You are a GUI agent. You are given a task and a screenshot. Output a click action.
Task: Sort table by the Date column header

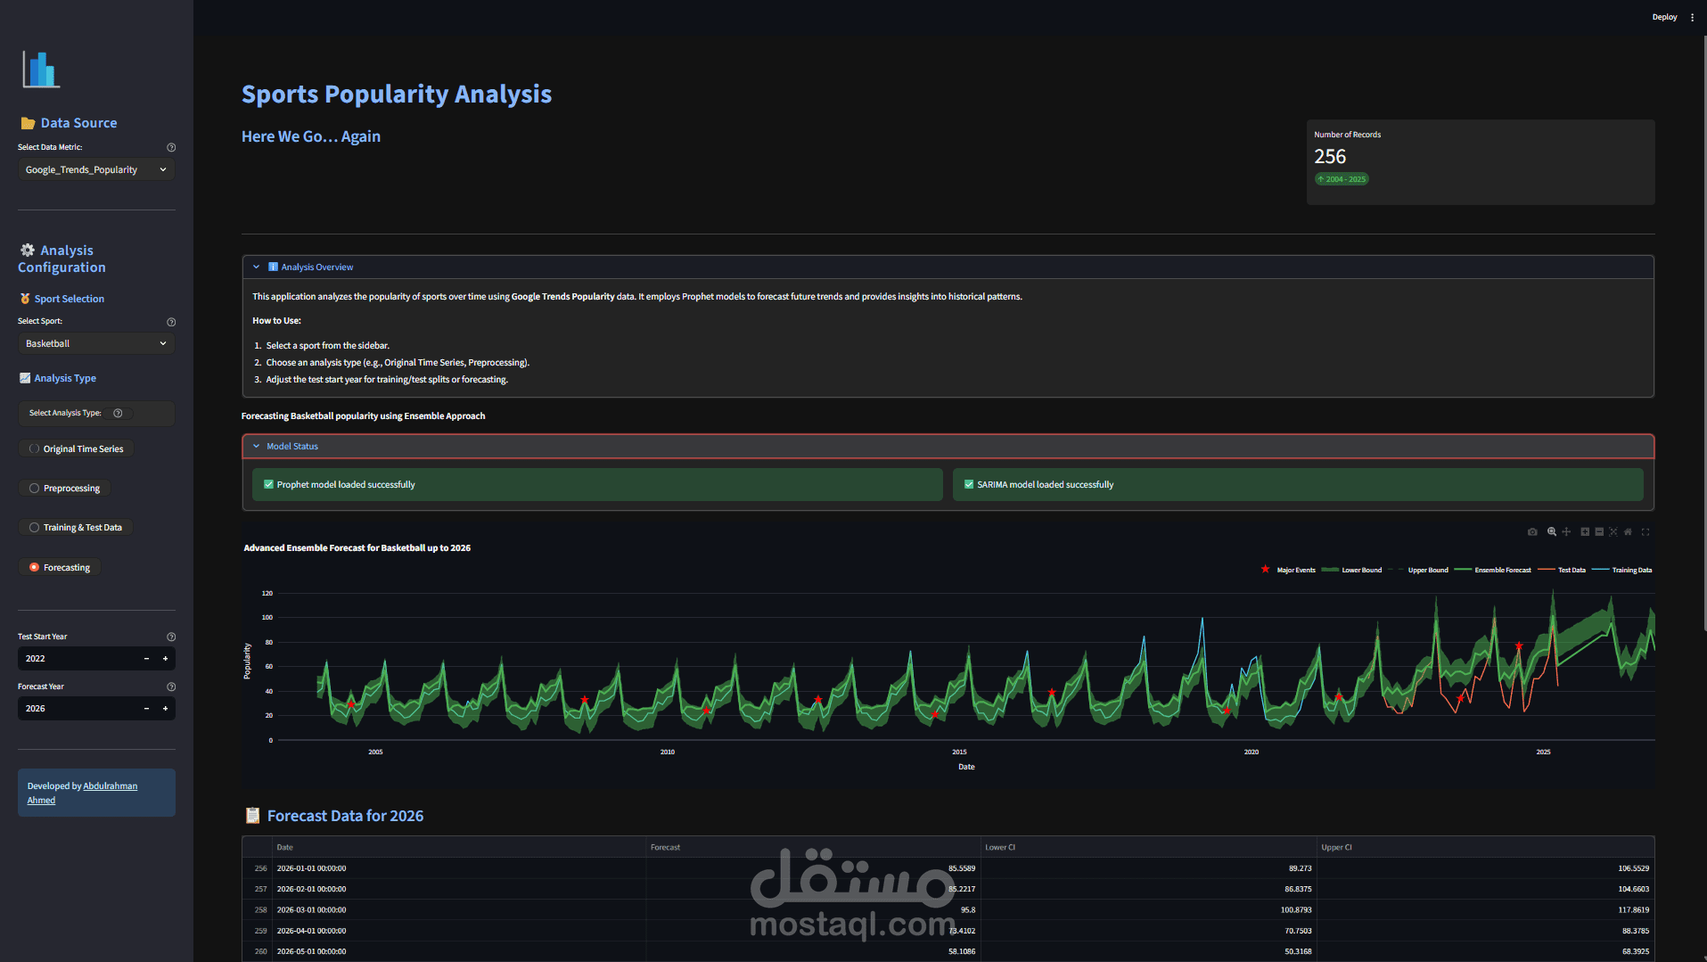(x=458, y=847)
